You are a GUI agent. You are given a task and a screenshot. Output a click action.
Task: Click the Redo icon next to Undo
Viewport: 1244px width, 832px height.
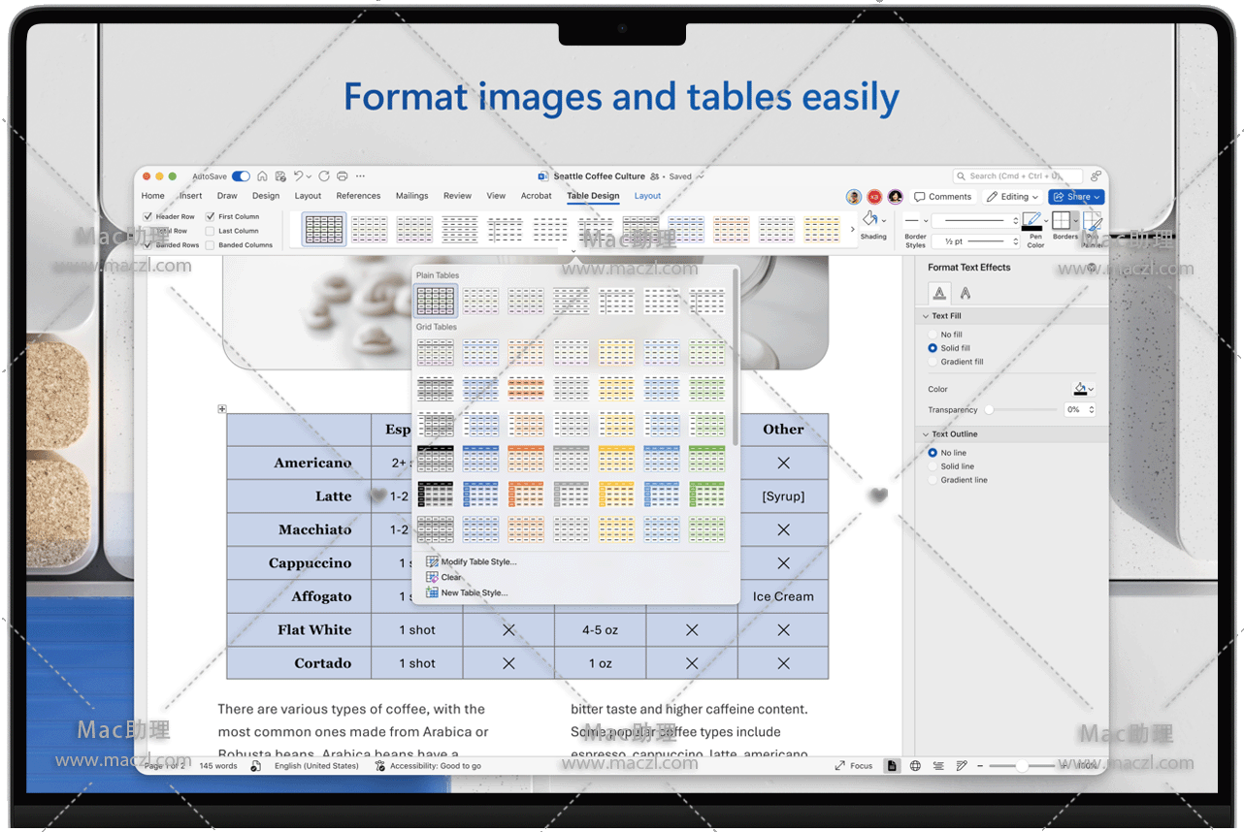coord(324,176)
